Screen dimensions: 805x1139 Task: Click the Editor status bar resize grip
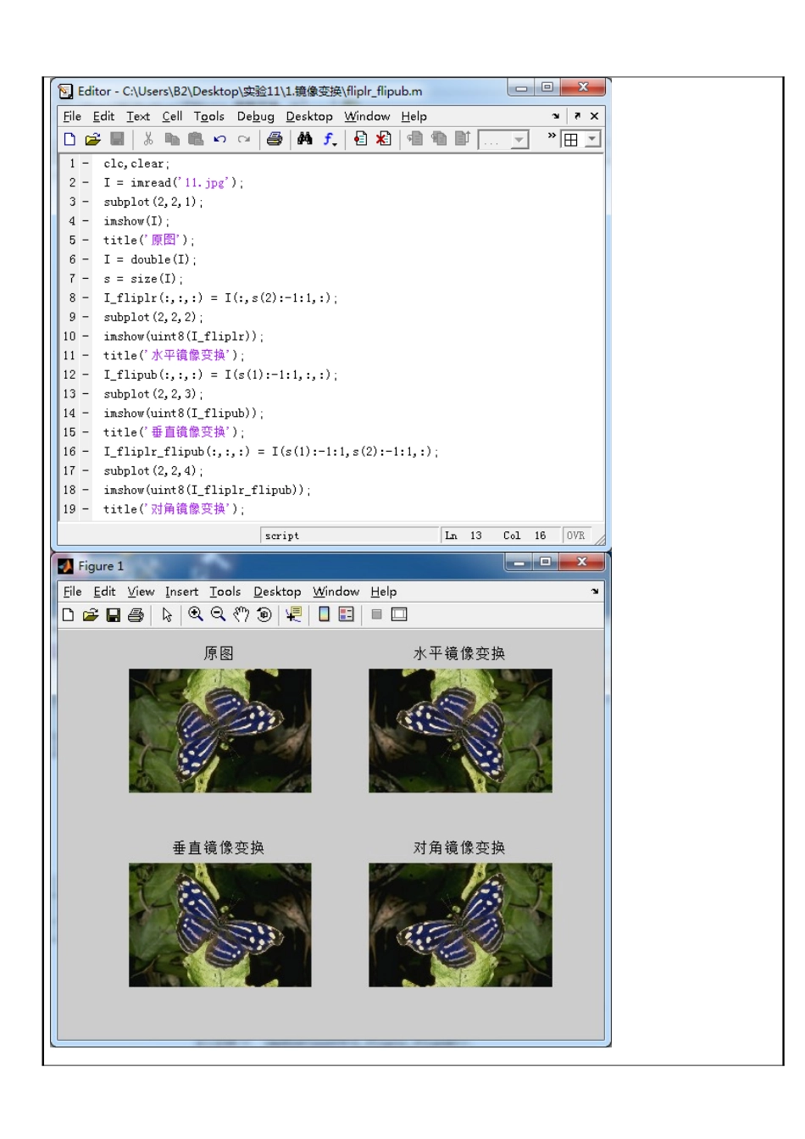pos(599,538)
